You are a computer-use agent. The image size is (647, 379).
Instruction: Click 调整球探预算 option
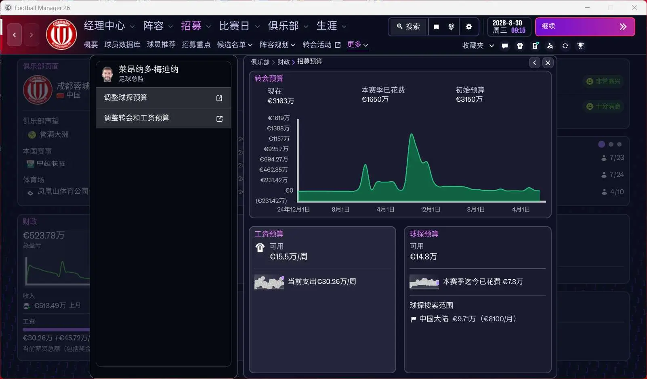(164, 98)
